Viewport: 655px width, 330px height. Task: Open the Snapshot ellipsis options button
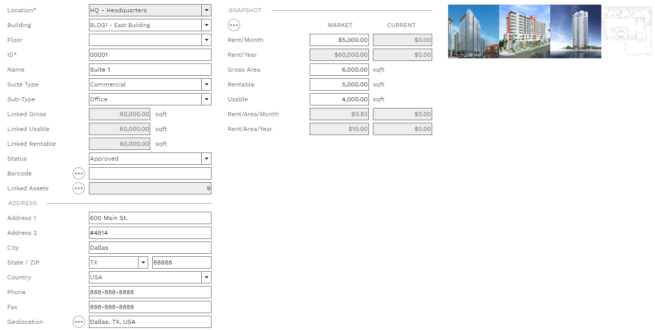point(233,25)
